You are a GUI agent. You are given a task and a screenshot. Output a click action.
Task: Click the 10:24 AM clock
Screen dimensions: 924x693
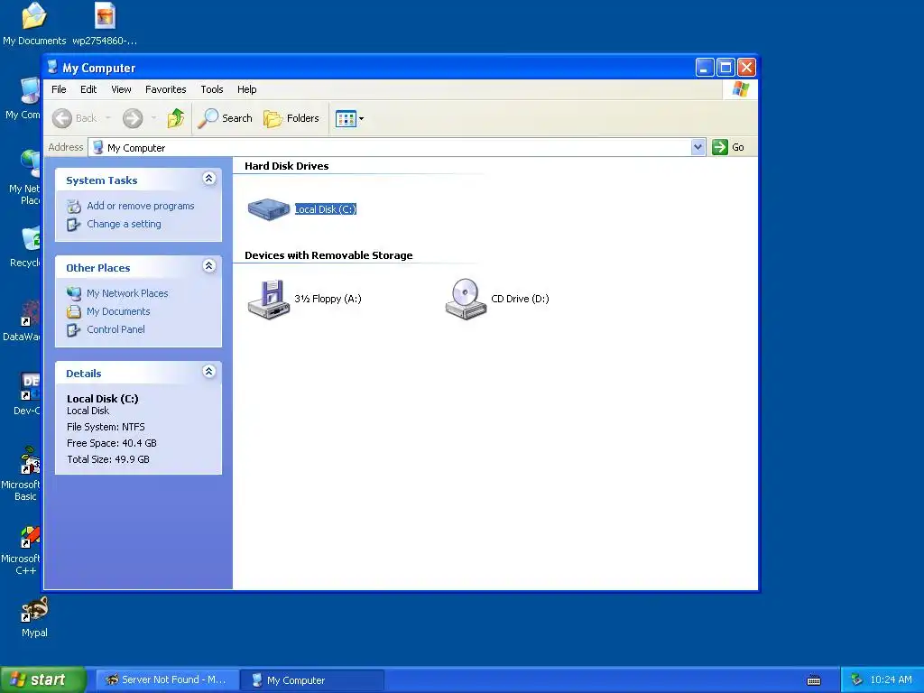891,680
